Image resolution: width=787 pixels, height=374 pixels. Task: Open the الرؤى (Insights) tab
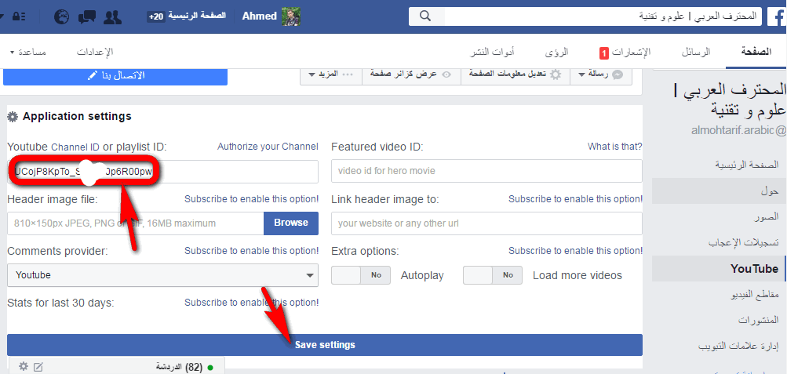point(557,52)
